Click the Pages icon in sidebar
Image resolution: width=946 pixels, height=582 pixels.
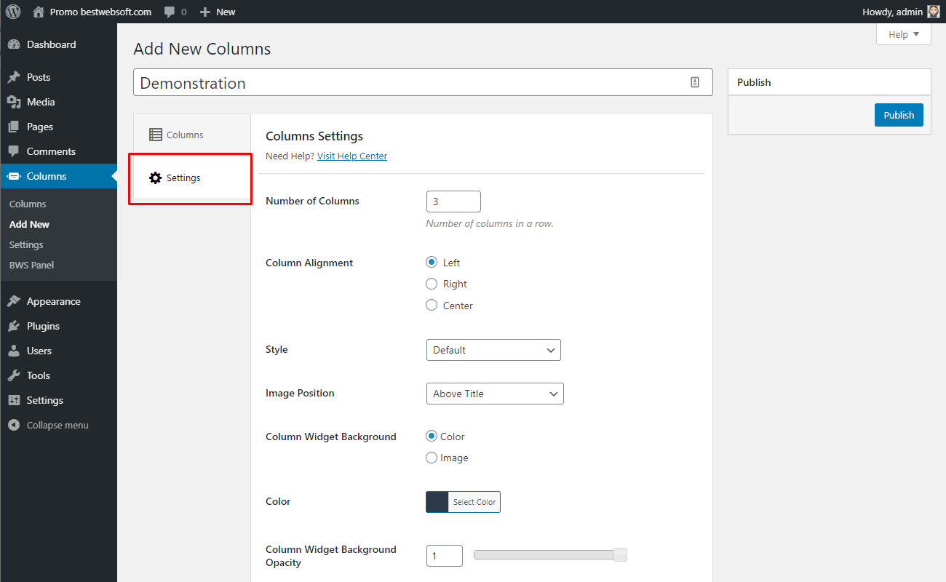(14, 127)
